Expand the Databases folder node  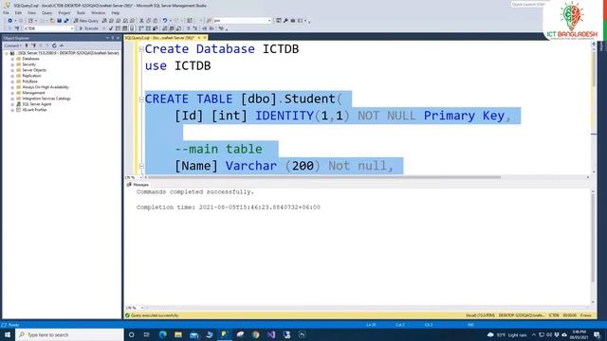click(x=12, y=59)
